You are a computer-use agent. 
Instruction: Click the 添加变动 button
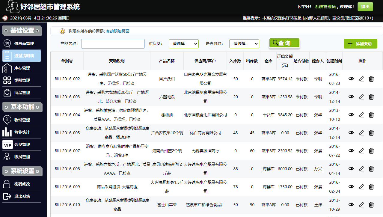point(361,44)
